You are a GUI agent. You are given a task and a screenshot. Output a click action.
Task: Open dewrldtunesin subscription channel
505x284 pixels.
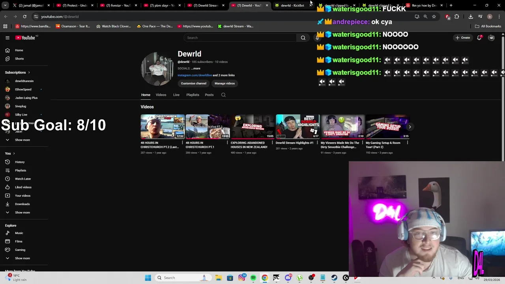24,81
